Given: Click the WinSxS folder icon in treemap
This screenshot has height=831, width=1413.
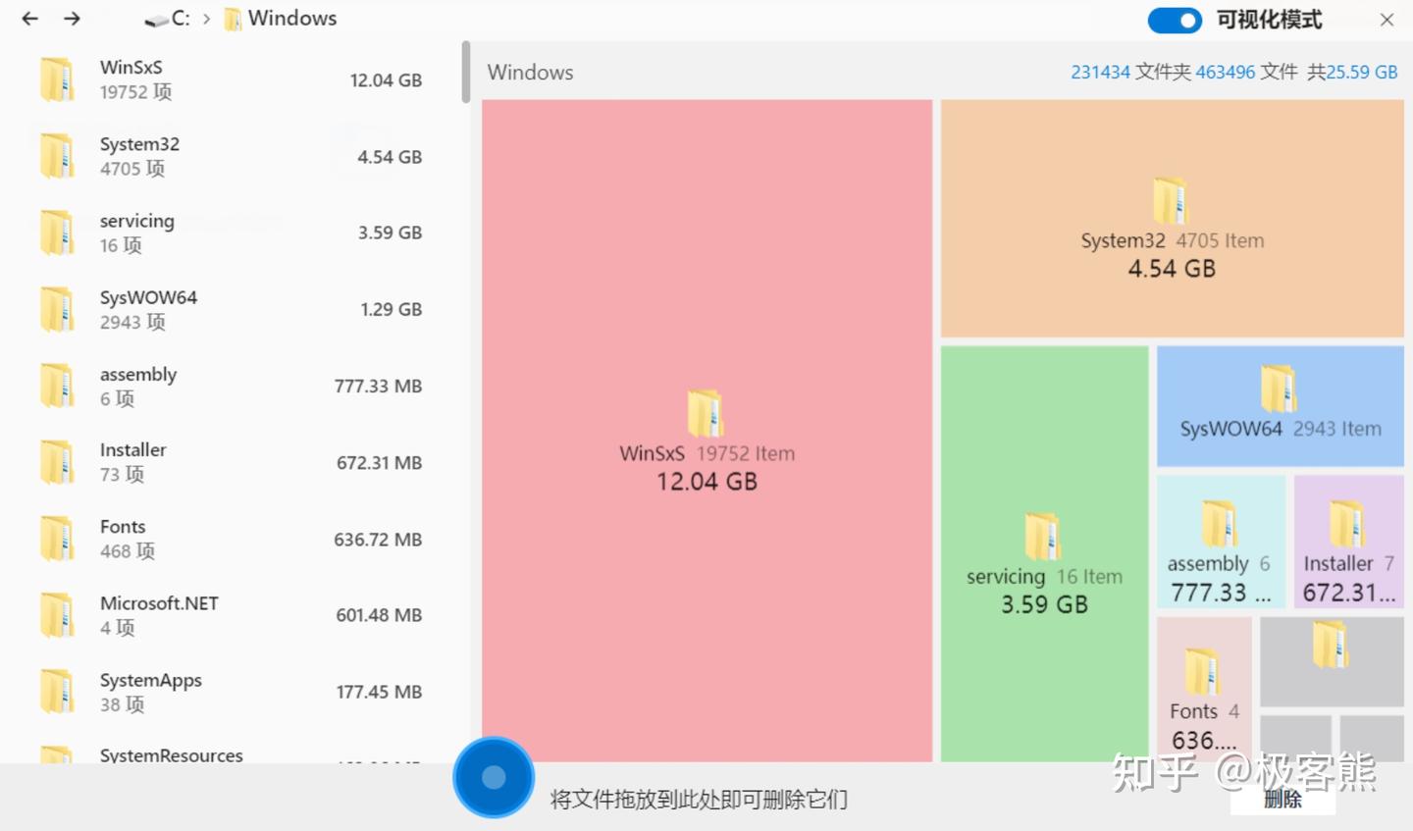Looking at the screenshot, I should click(706, 413).
